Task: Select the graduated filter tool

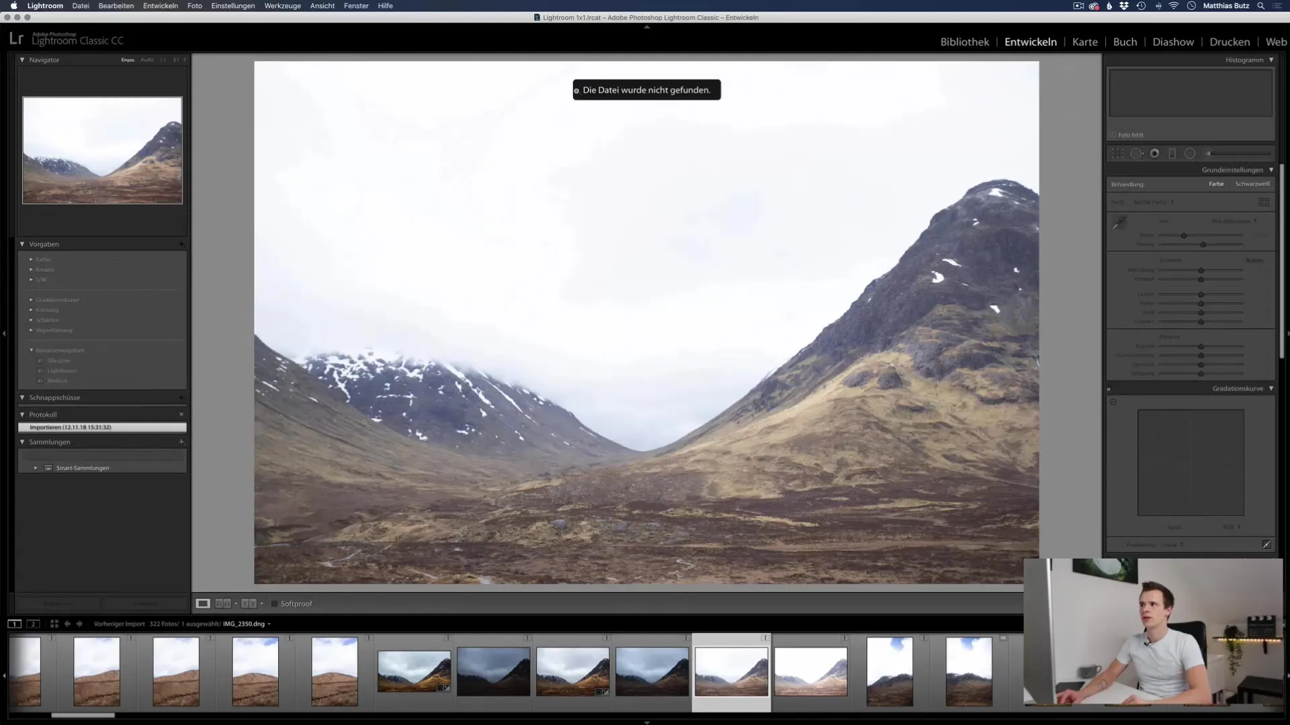Action: [1172, 154]
